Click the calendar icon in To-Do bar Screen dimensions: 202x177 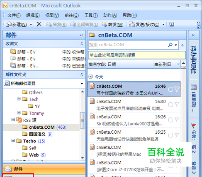194,87
